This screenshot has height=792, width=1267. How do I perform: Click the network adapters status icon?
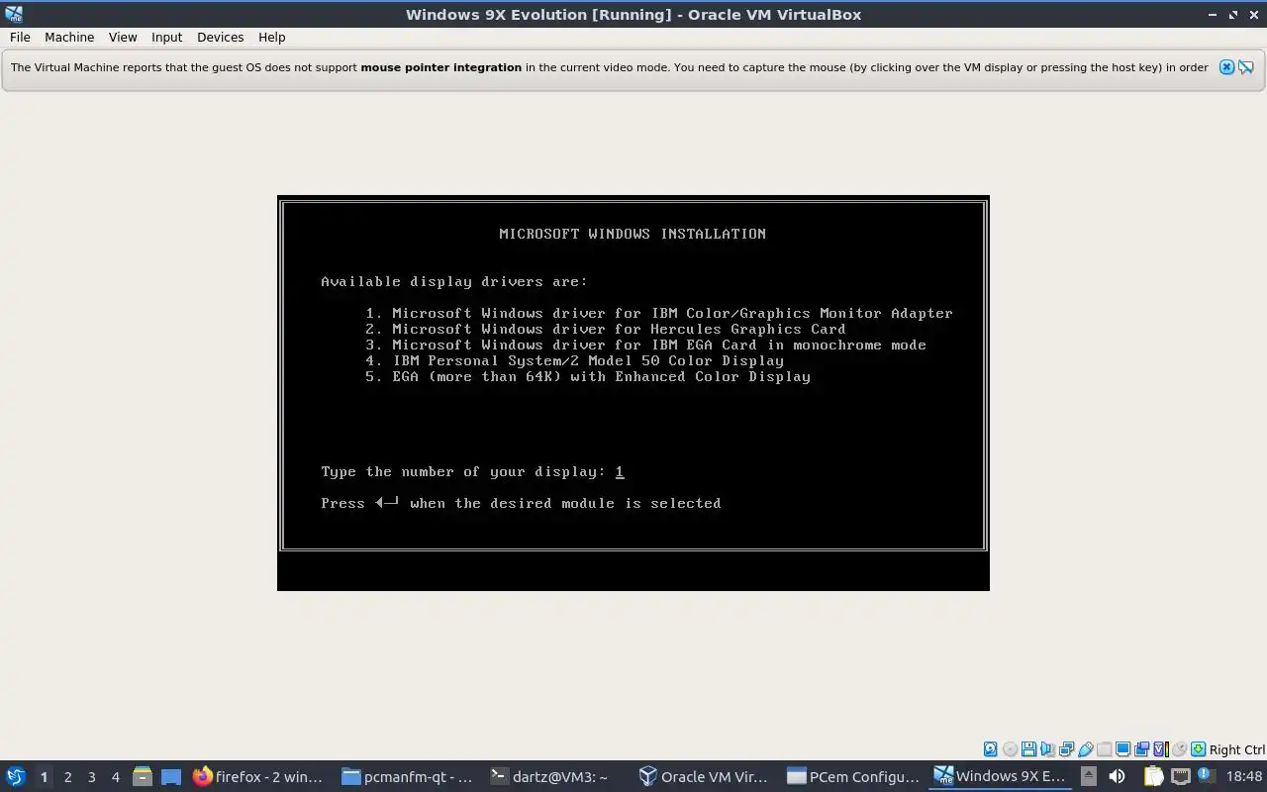click(1066, 749)
